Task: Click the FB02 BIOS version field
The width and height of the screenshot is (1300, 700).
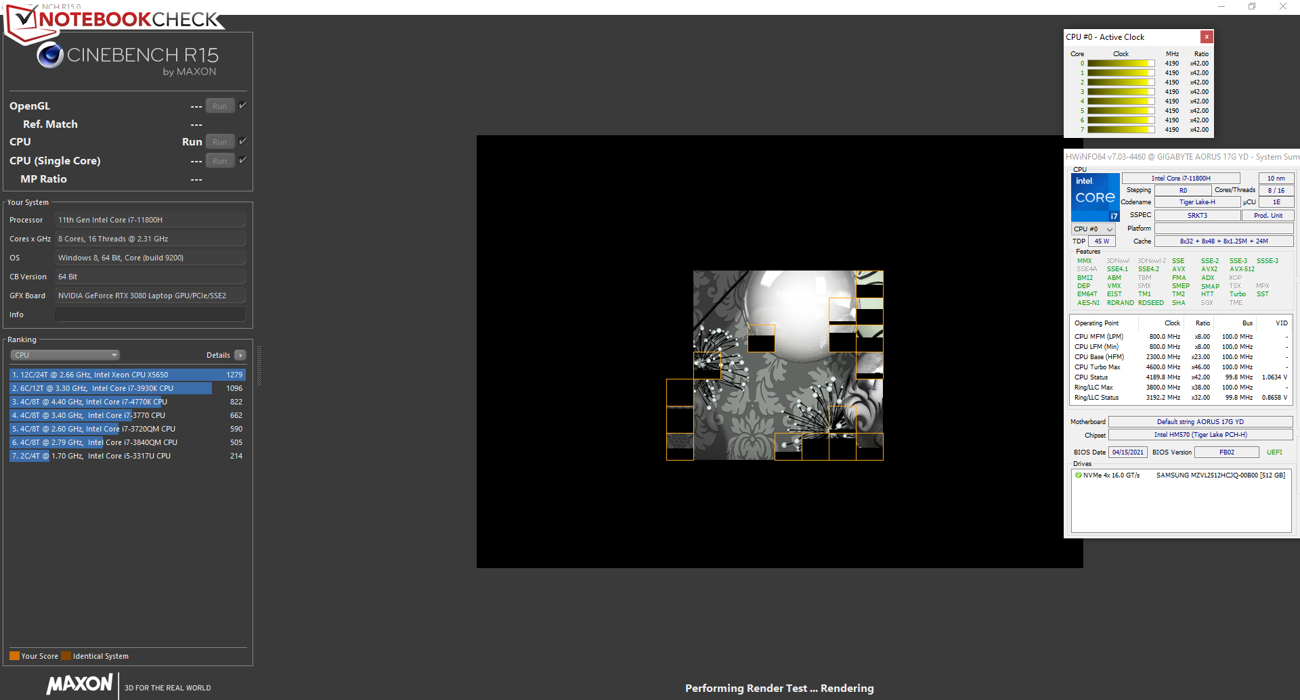Action: [x=1227, y=452]
